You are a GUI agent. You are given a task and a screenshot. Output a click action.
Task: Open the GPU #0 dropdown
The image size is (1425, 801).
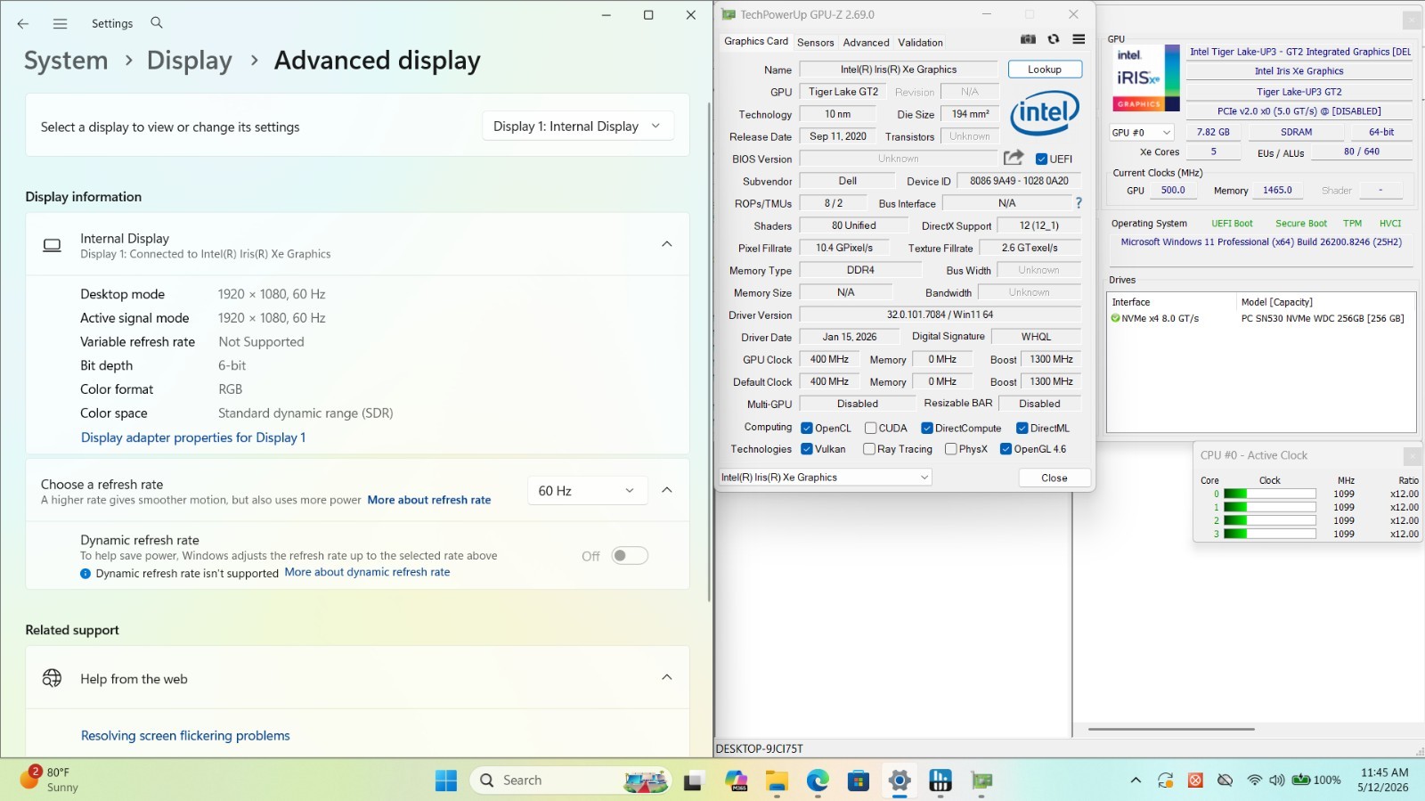pyautogui.click(x=1142, y=133)
